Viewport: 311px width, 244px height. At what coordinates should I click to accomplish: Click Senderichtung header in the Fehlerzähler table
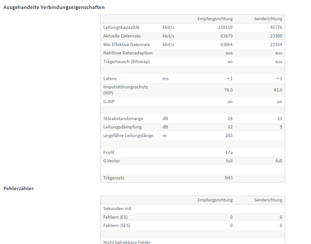(x=268, y=200)
